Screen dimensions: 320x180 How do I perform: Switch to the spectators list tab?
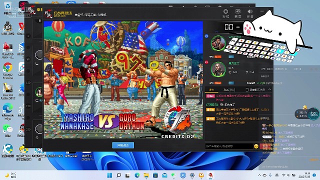pyautogui.click(x=229, y=89)
